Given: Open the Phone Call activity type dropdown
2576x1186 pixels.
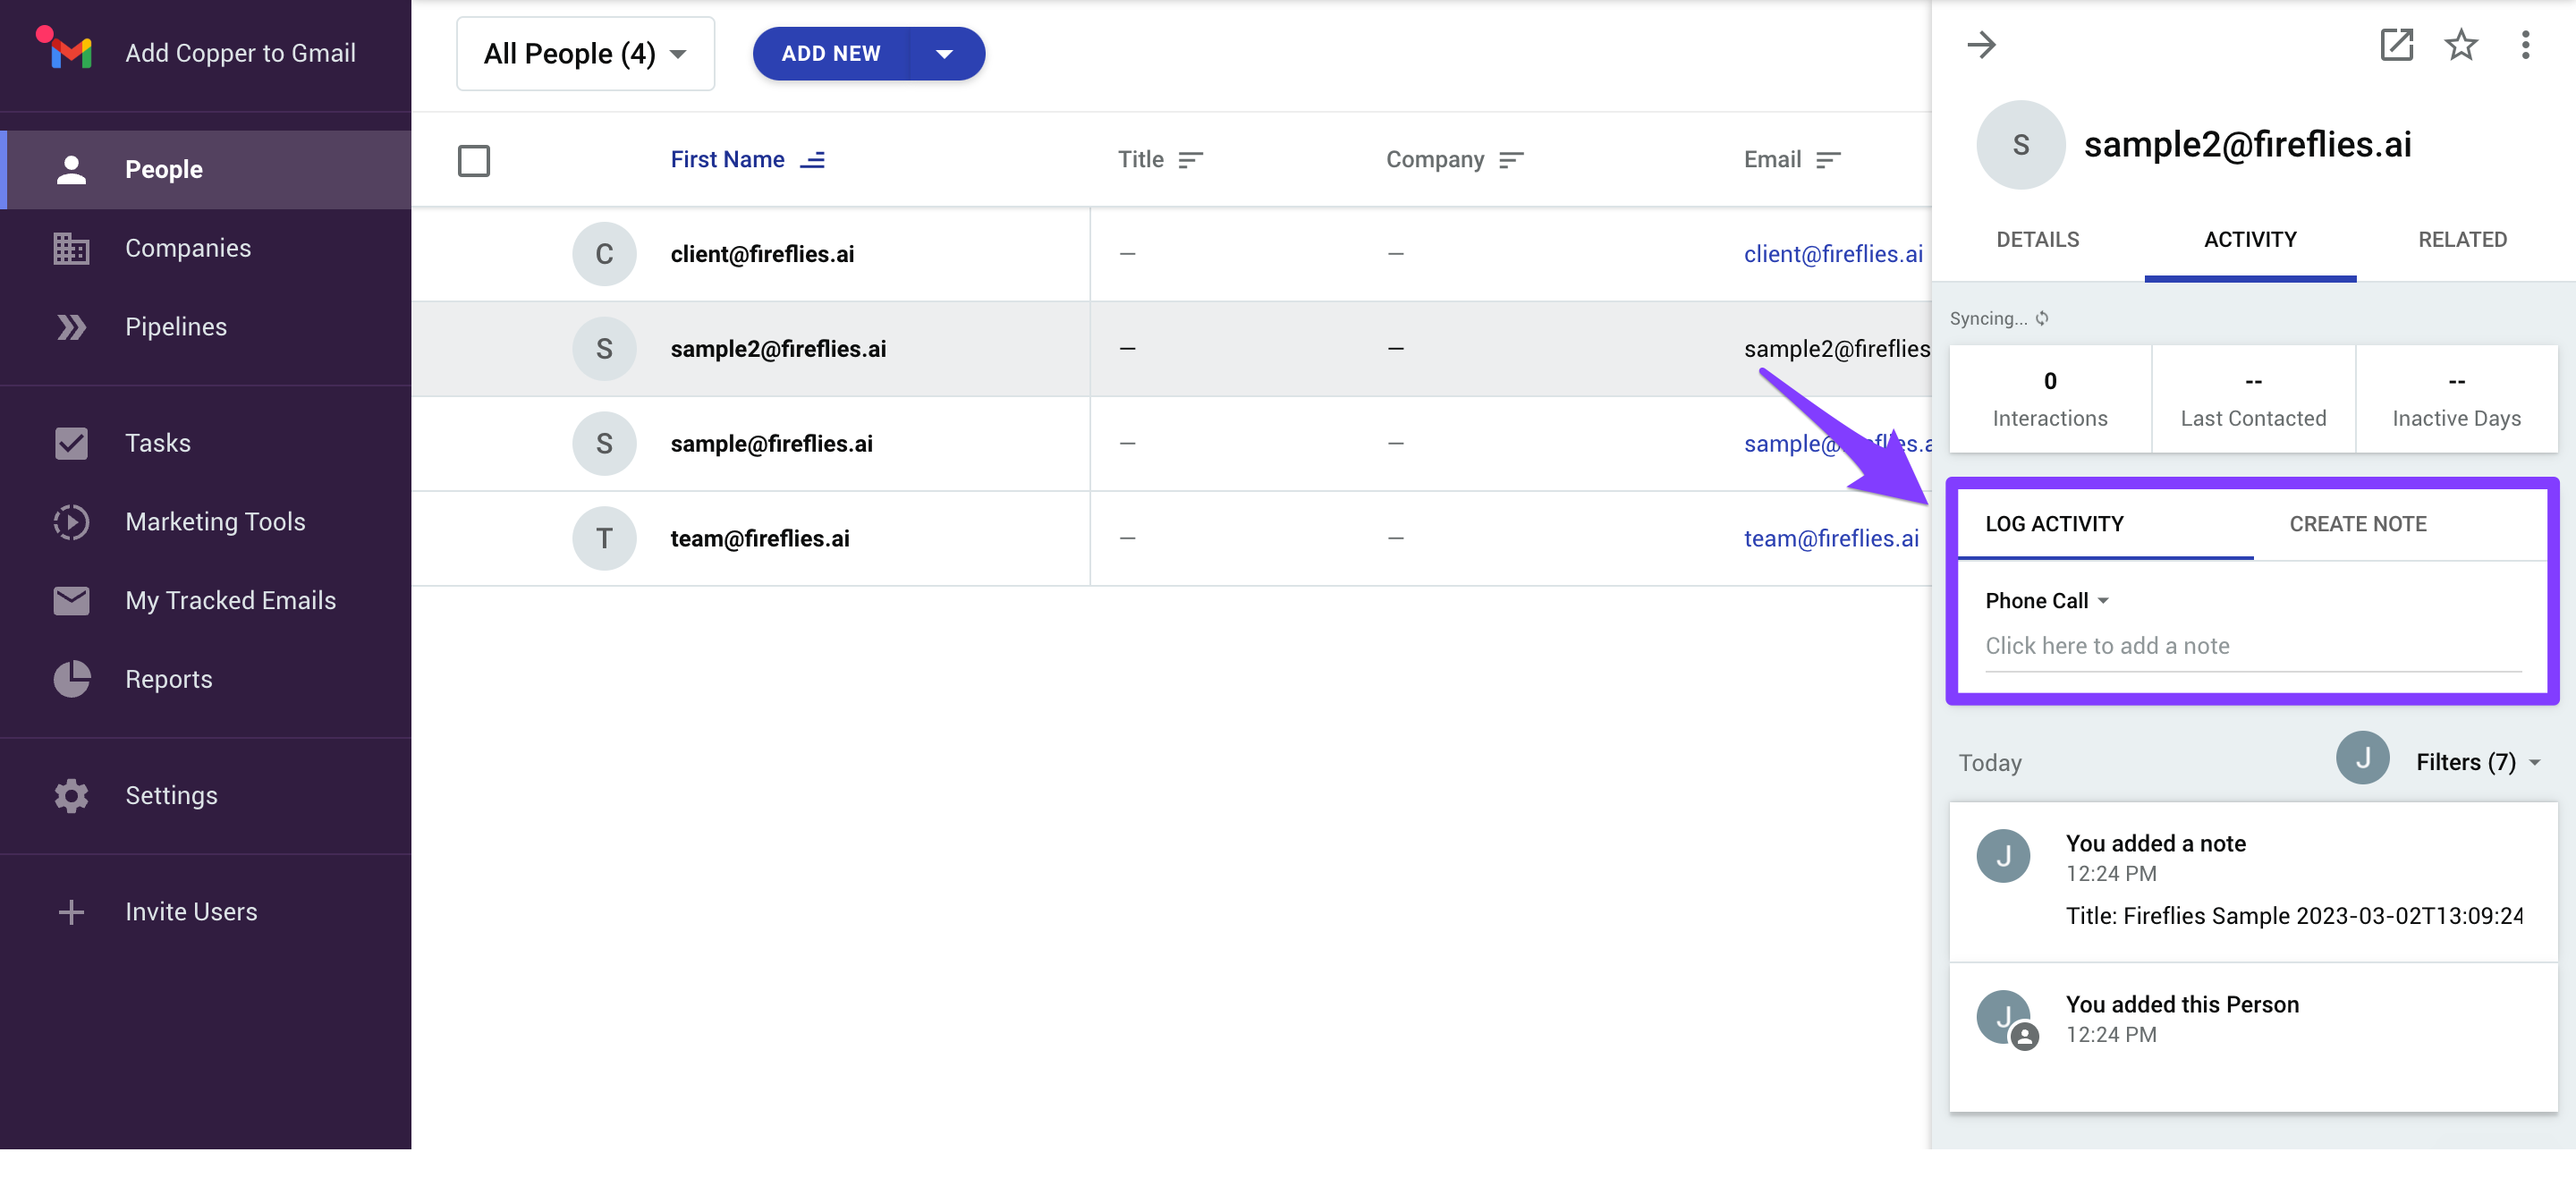Looking at the screenshot, I should (2047, 601).
